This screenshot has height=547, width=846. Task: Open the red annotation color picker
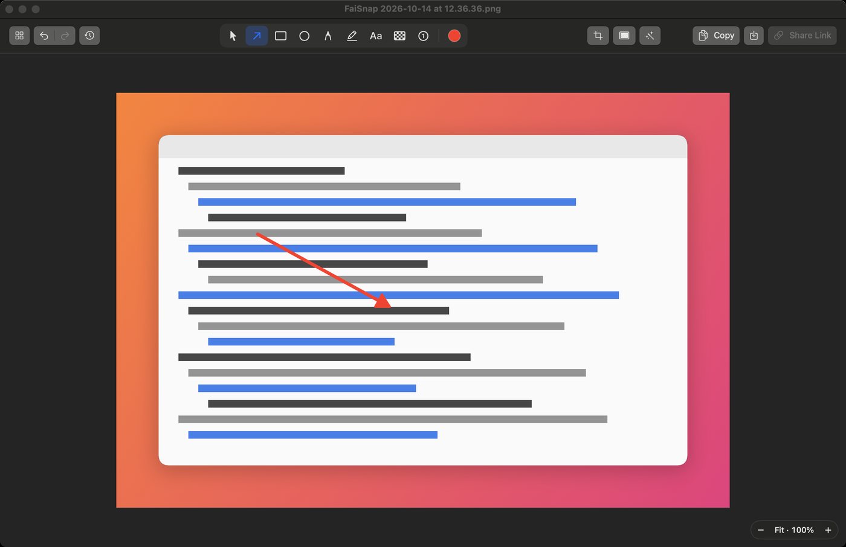coord(454,36)
